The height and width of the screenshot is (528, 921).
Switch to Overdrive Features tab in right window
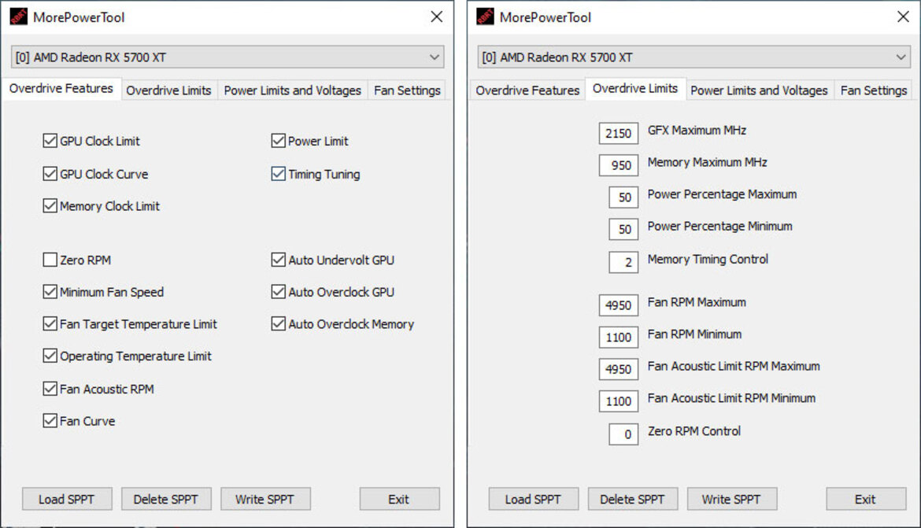[527, 90]
